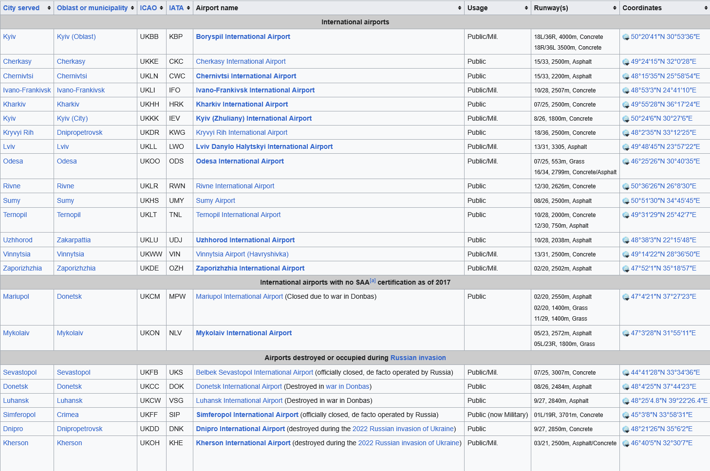The image size is (710, 471).
Task: Click the globe icon in Sumy Airport row
Action: tap(626, 201)
